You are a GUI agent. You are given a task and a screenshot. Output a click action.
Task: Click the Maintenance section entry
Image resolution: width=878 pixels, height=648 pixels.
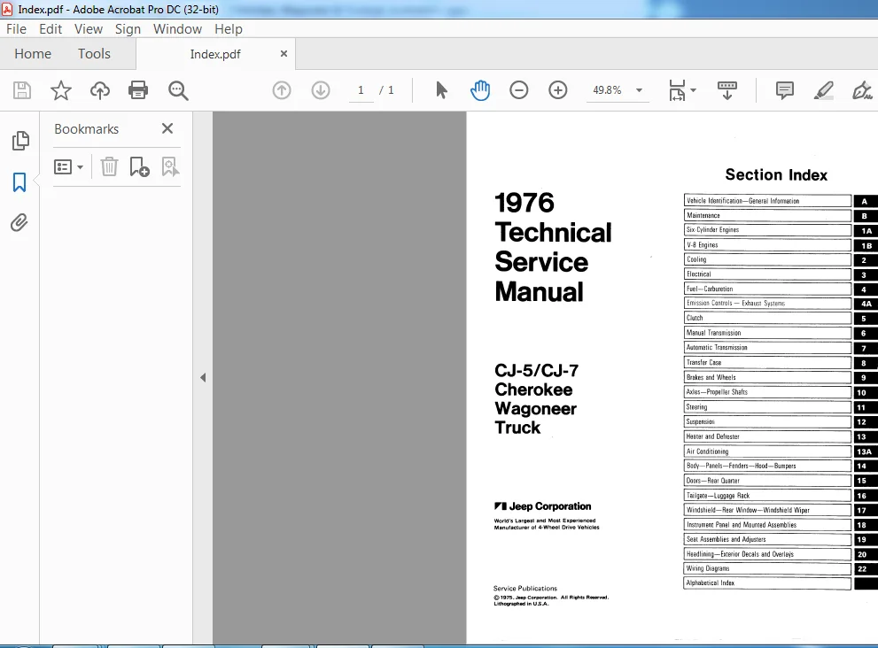coord(767,215)
